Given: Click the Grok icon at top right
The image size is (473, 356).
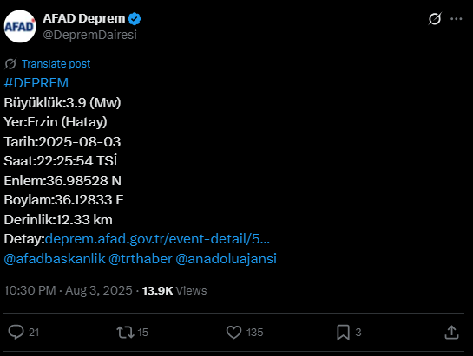Looking at the screenshot, I should (435, 19).
